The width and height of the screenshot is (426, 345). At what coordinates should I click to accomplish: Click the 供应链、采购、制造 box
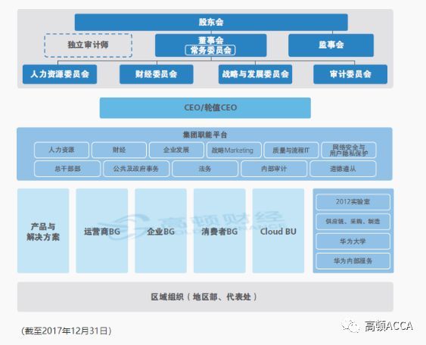pyautogui.click(x=353, y=222)
